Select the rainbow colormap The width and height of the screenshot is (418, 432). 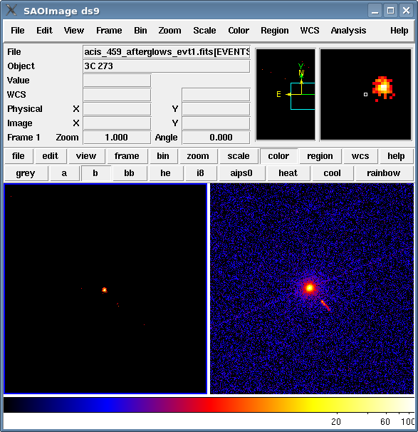[x=384, y=173]
